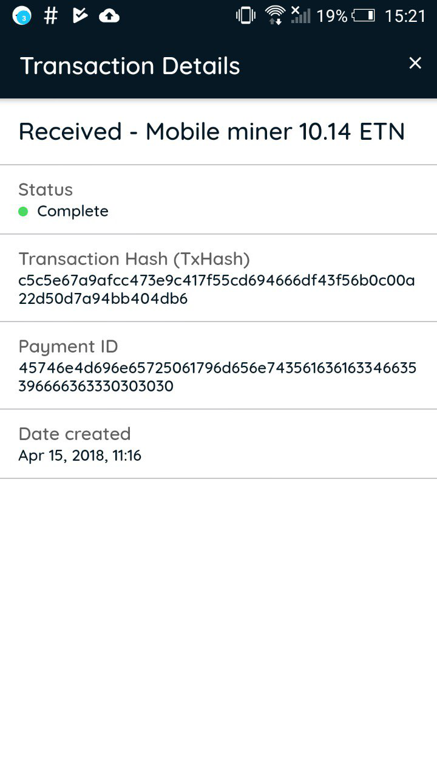Tap the vibrate mode status icon
The height and width of the screenshot is (778, 437).
pos(245,16)
